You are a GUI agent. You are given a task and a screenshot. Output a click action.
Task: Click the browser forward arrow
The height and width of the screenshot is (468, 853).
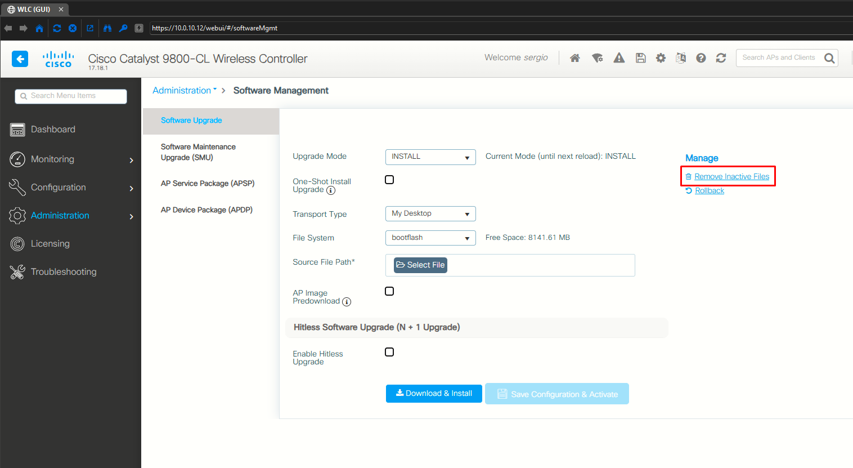24,28
